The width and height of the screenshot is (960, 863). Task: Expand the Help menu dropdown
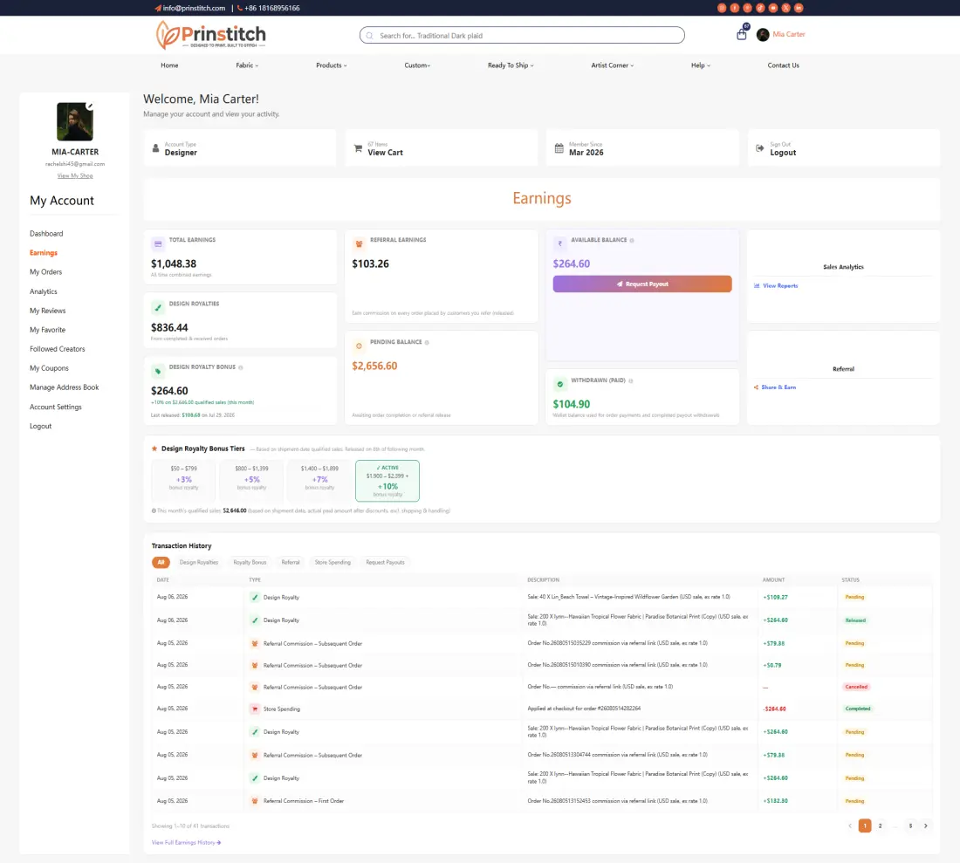[x=701, y=65]
